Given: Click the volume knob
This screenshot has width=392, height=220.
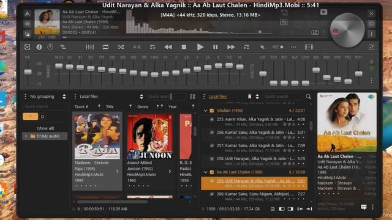Looking at the screenshot, I should pos(347,30).
